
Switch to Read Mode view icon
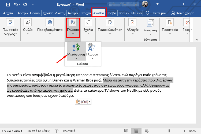coord(126,131)
